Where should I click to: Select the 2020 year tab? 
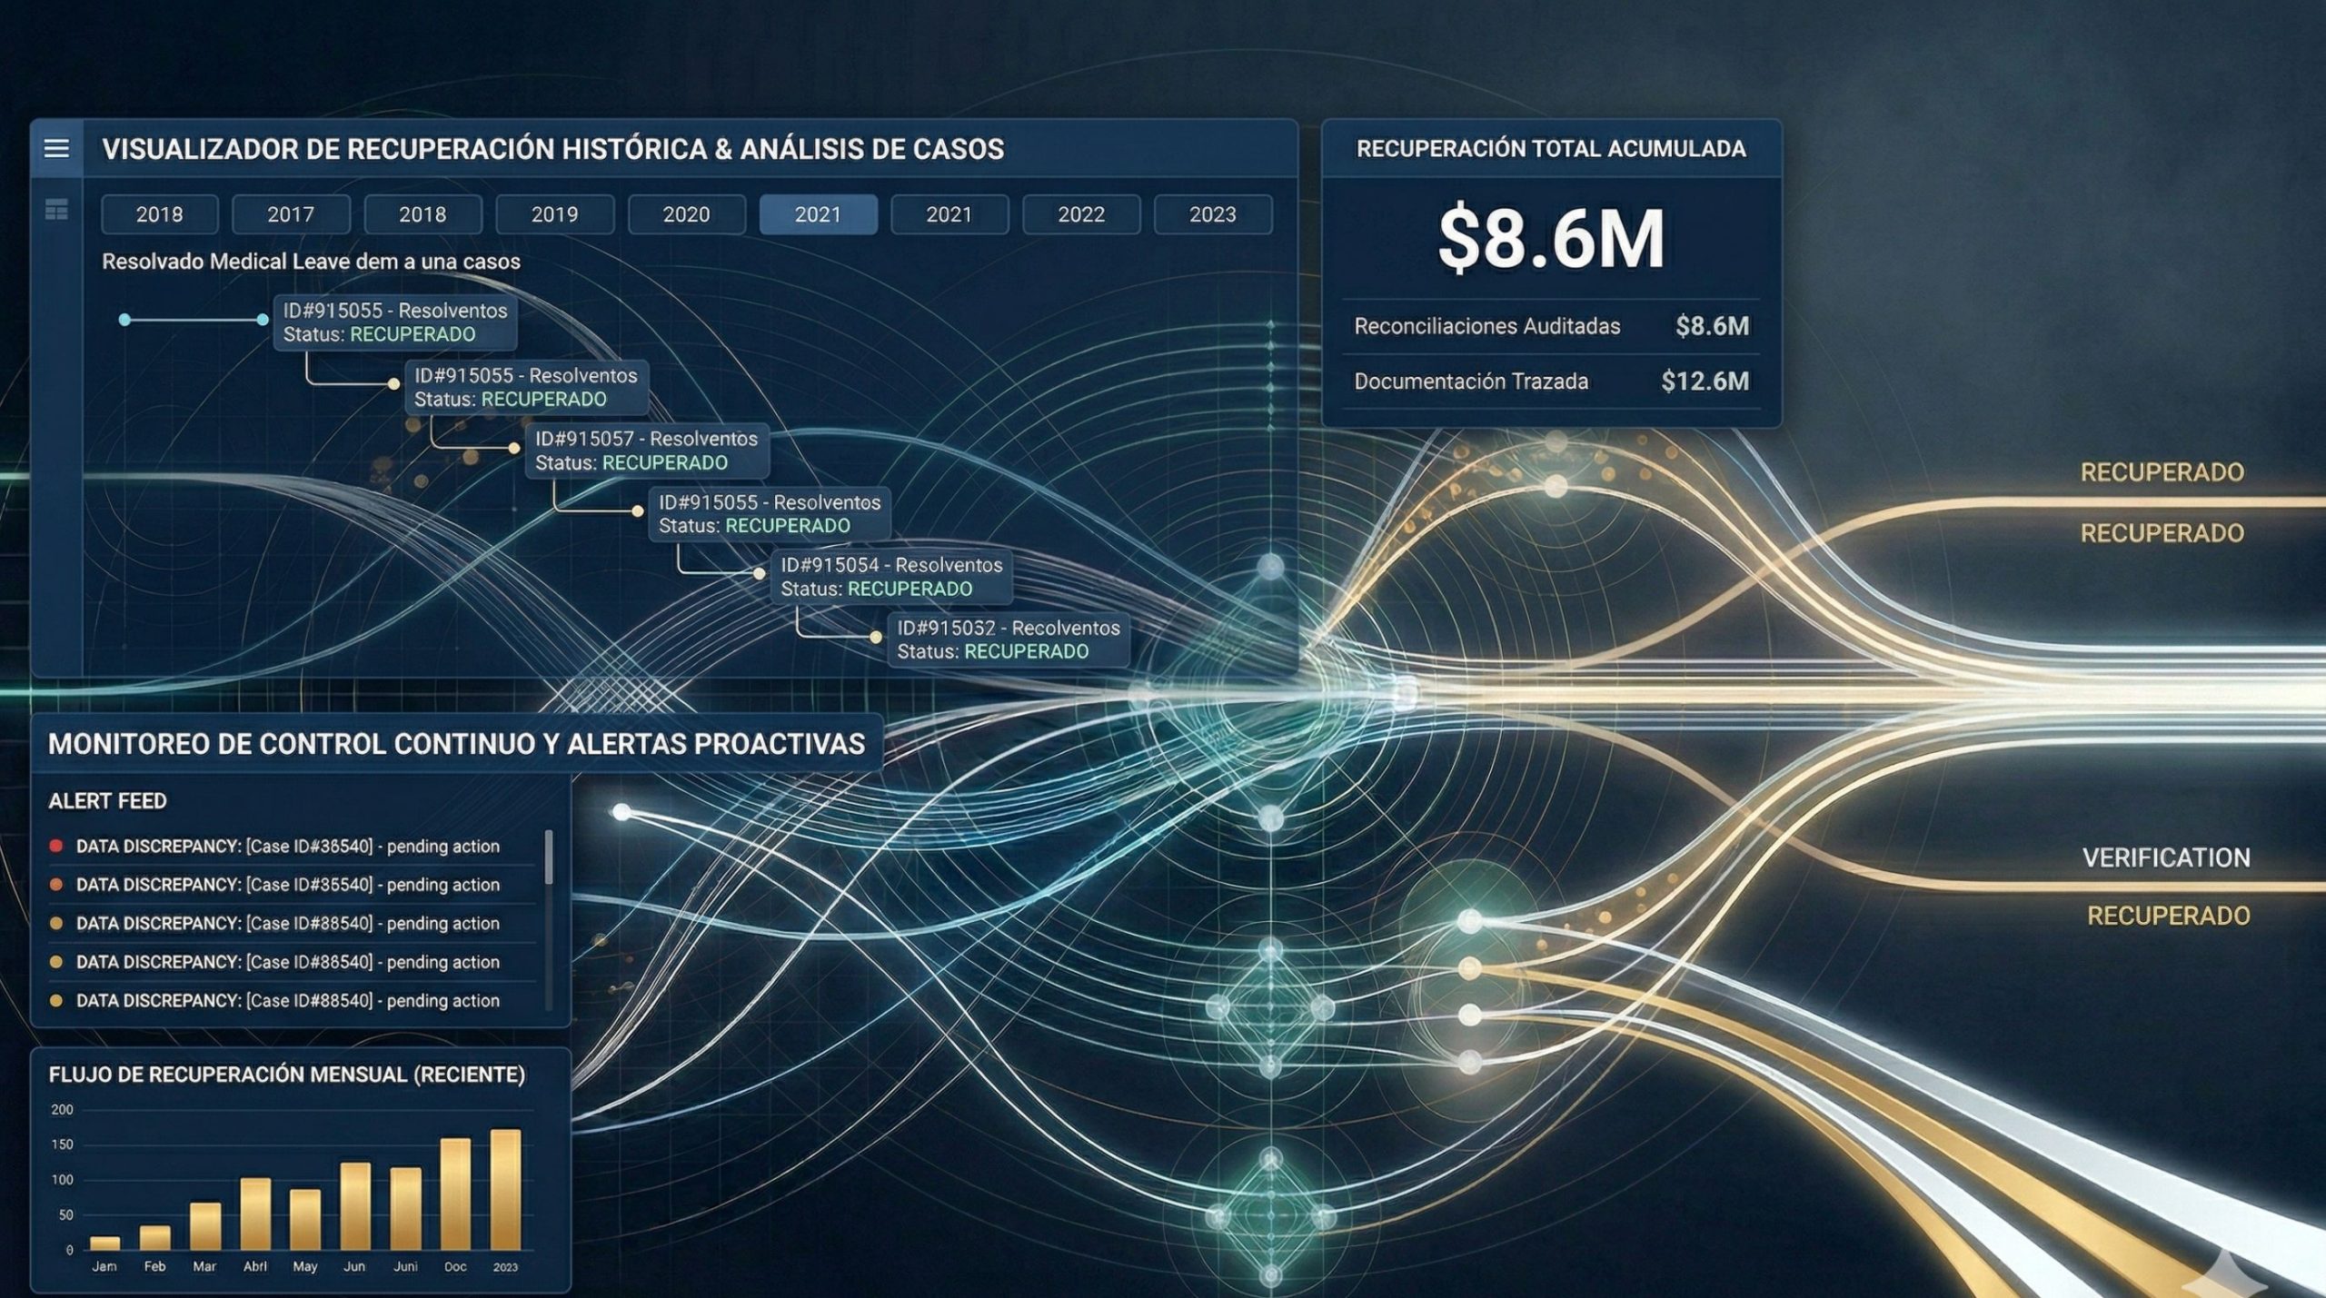[686, 214]
